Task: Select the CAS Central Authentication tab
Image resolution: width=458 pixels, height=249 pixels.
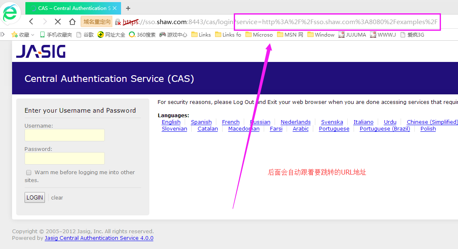Action: pyautogui.click(x=73, y=8)
